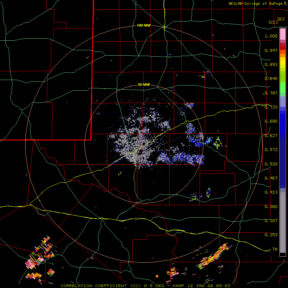Pick the gray bottom segment of color bar
The width and height of the screenshot is (288, 288).
(283, 222)
